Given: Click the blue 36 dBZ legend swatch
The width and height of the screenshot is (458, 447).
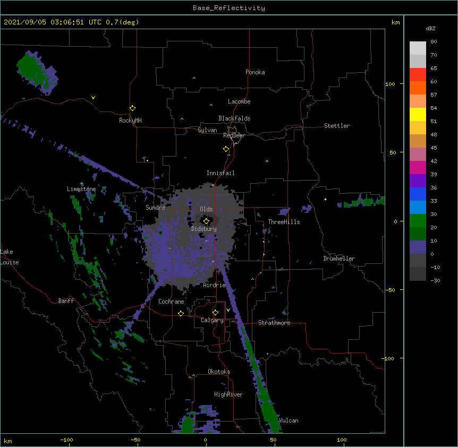Looking at the screenshot, I should coord(418,194).
